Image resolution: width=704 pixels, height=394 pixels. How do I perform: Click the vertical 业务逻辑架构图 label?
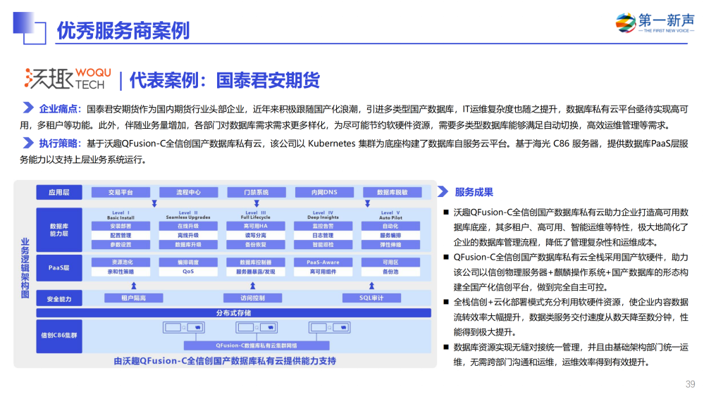point(25,268)
